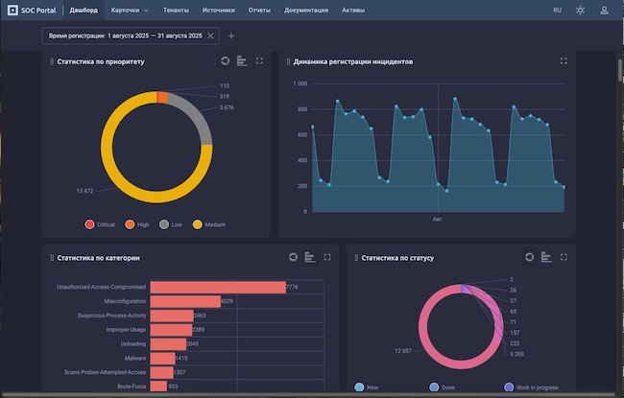Expand the status statistics widget fullscreen

[x=564, y=257]
